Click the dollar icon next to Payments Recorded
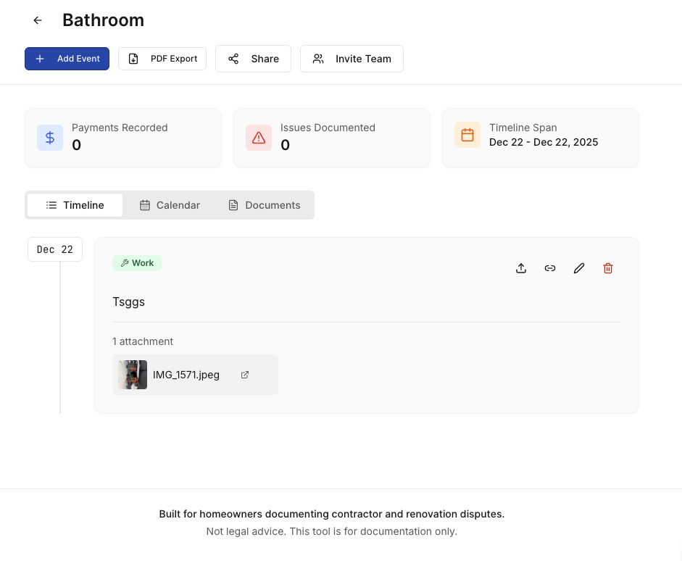 click(x=50, y=137)
